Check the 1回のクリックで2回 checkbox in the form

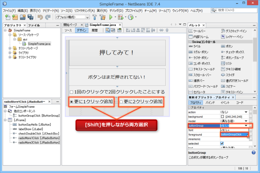point(72,92)
